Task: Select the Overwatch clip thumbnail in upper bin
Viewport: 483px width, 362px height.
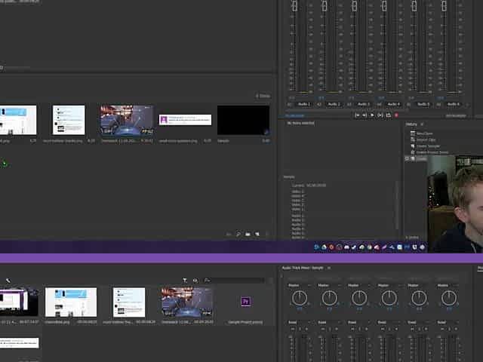Action: 127,120
